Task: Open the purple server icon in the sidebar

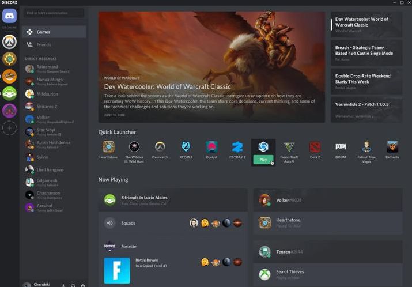Action: tap(9, 111)
